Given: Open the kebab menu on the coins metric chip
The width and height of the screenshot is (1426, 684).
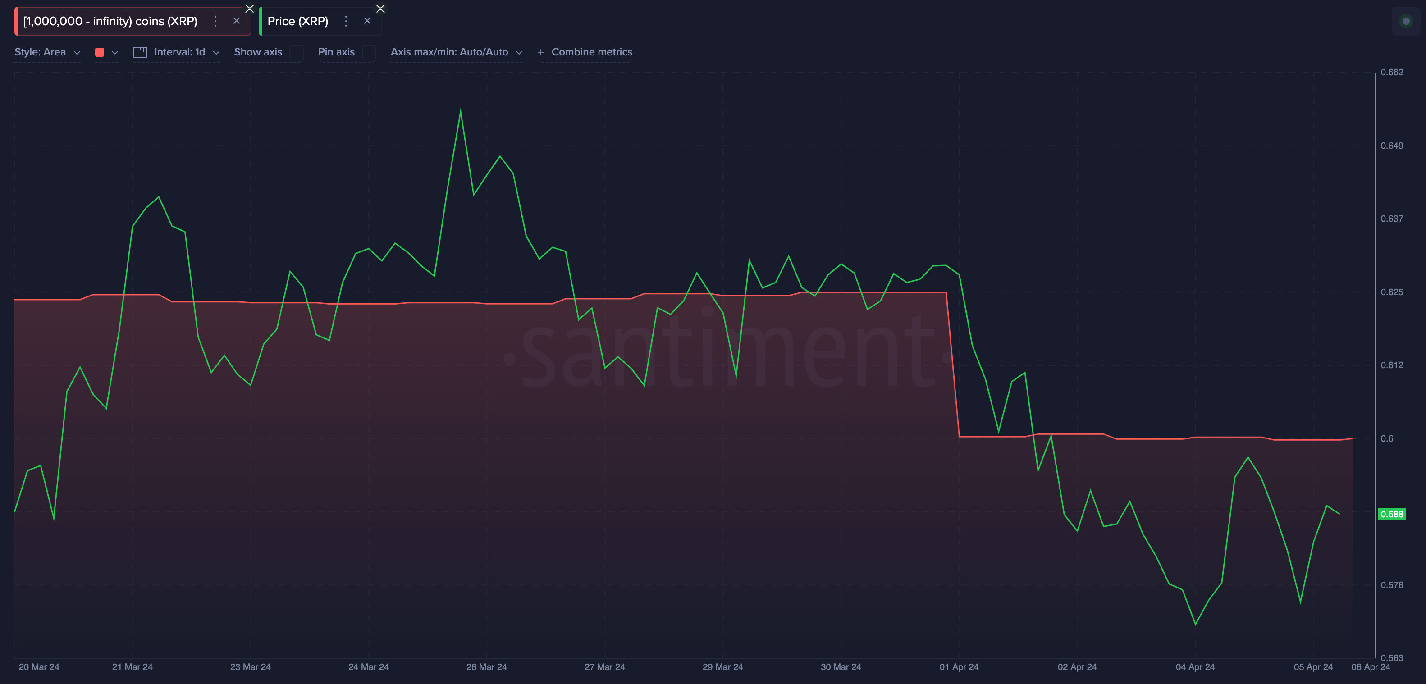Looking at the screenshot, I should coord(215,22).
